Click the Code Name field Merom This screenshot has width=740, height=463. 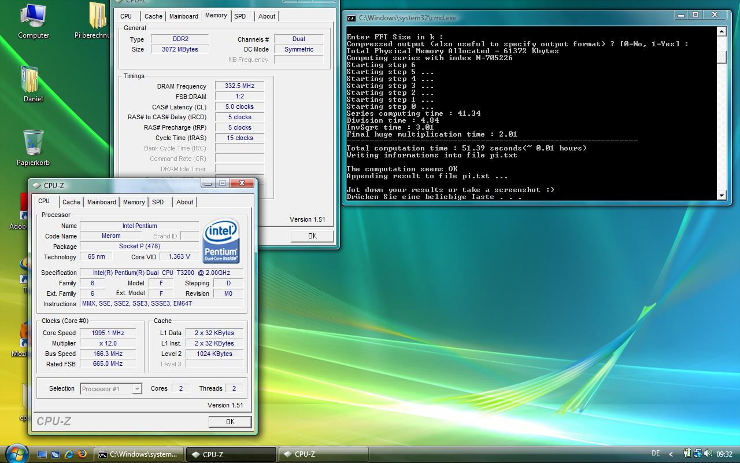(x=111, y=236)
